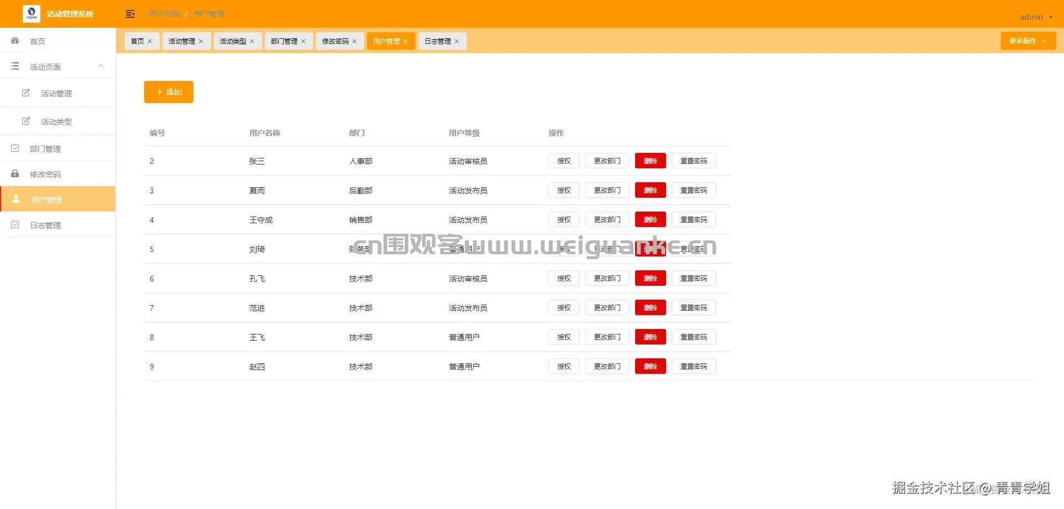The image size is (1064, 509).
Task: Reset password for 范进
Action: click(x=694, y=307)
